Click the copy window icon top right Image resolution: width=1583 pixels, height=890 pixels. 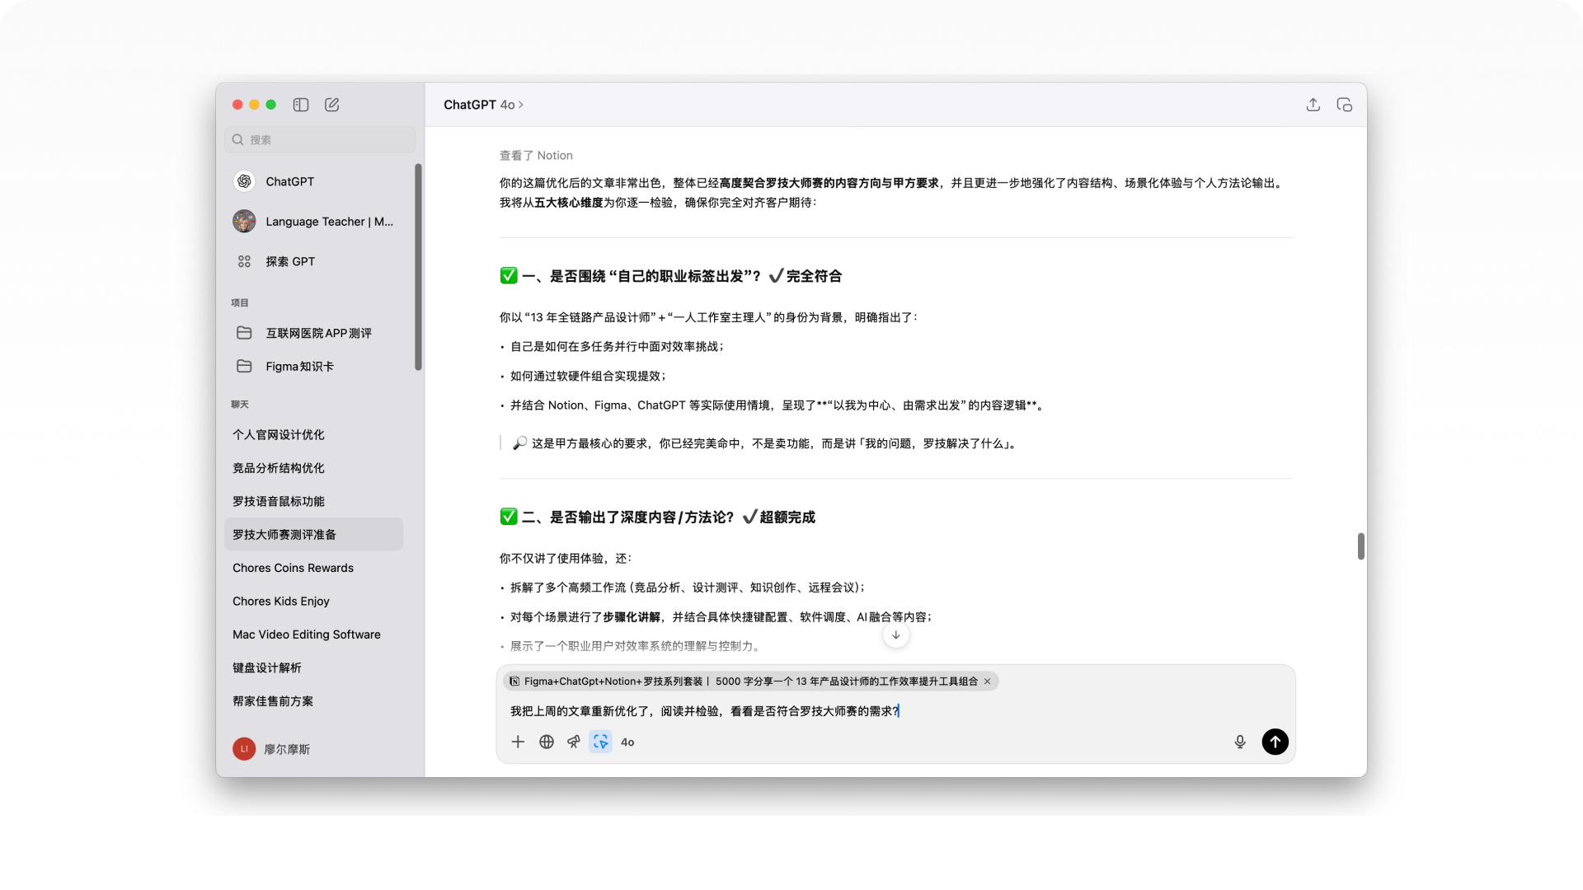[1345, 105]
